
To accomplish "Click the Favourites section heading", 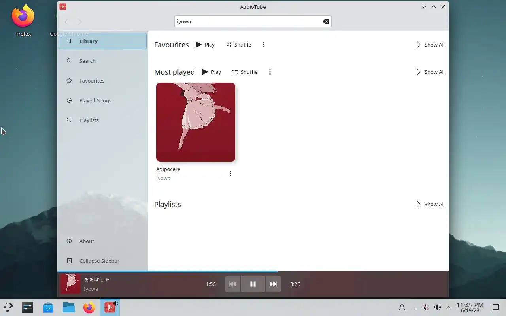I will [172, 45].
